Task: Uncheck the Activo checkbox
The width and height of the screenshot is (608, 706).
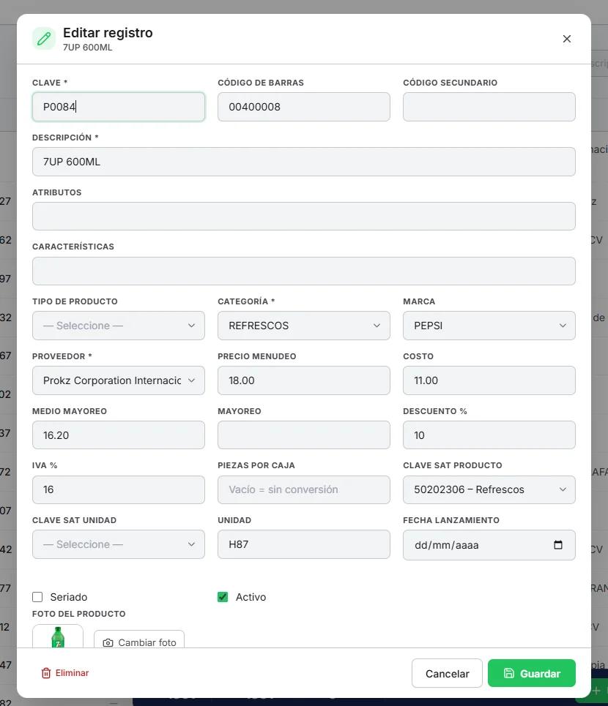Action: coord(223,597)
